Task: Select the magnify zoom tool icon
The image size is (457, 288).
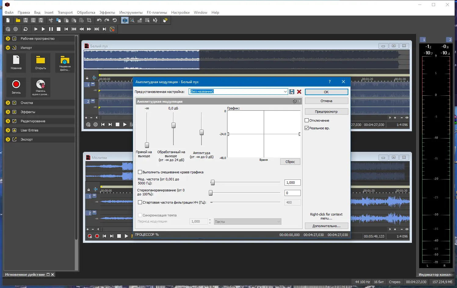Action: tap(132, 20)
